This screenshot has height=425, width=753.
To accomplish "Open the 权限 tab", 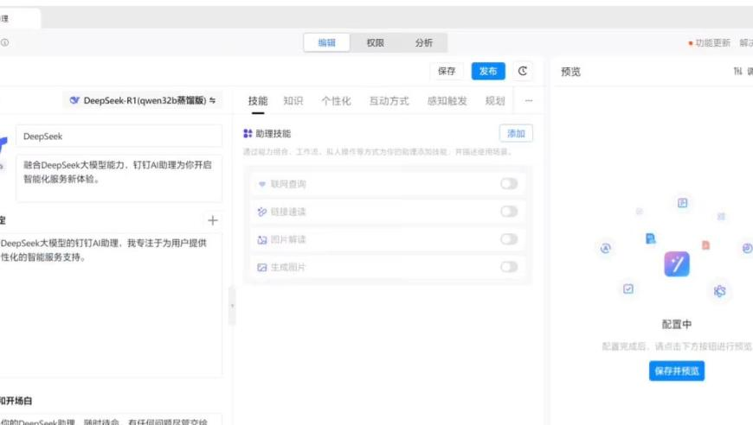I will pyautogui.click(x=375, y=42).
